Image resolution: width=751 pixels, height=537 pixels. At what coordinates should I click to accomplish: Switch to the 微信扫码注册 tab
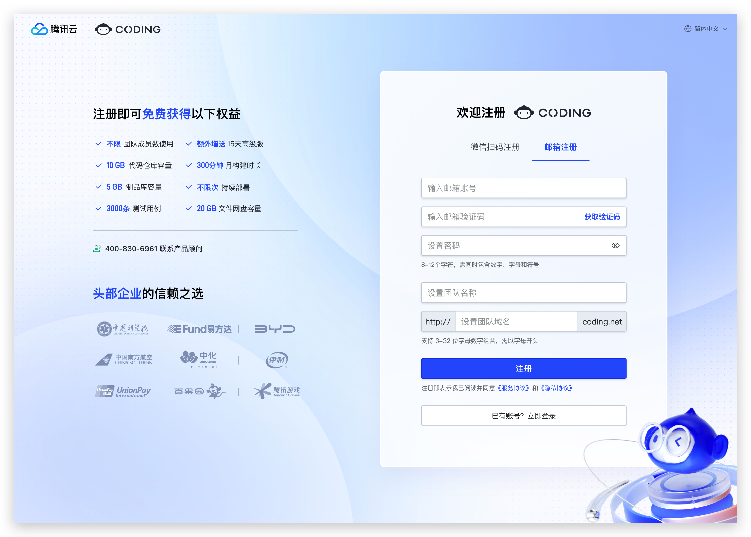[x=494, y=147]
